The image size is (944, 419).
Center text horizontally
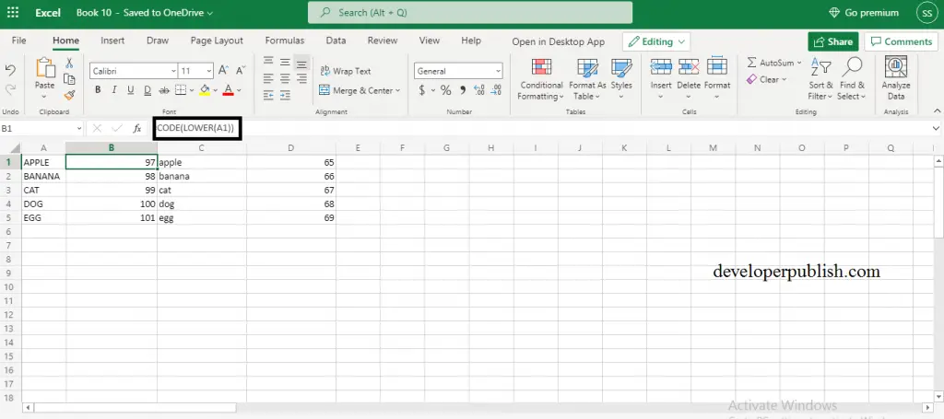[286, 79]
